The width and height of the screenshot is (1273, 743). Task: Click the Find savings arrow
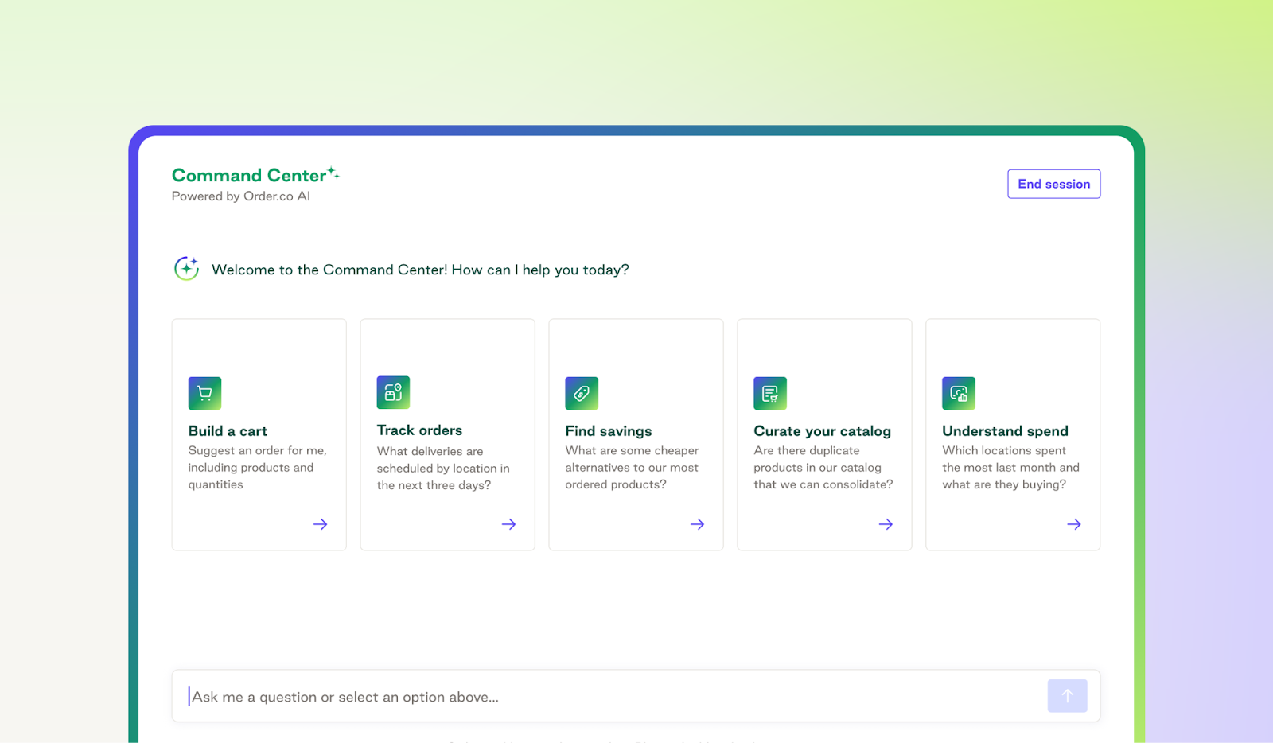pos(698,524)
